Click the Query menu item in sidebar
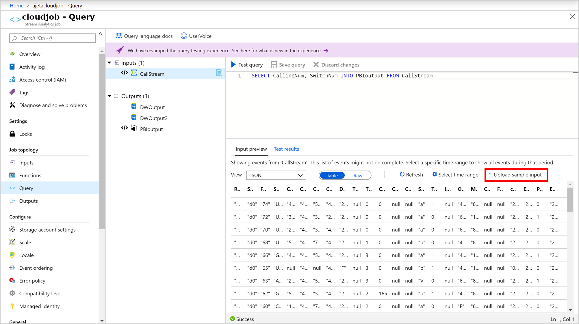 tap(26, 188)
